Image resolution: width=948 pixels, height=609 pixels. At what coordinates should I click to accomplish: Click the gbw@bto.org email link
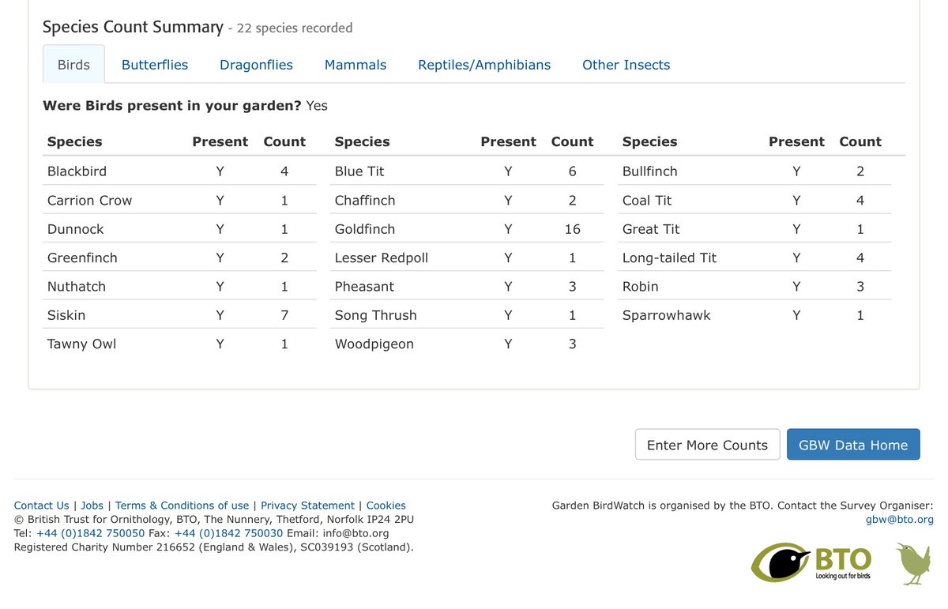click(900, 520)
